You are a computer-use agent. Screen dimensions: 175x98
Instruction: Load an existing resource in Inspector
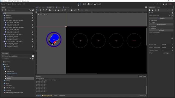click(153, 10)
